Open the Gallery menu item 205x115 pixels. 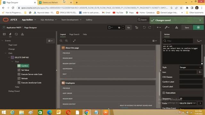pyautogui.click(x=89, y=20)
